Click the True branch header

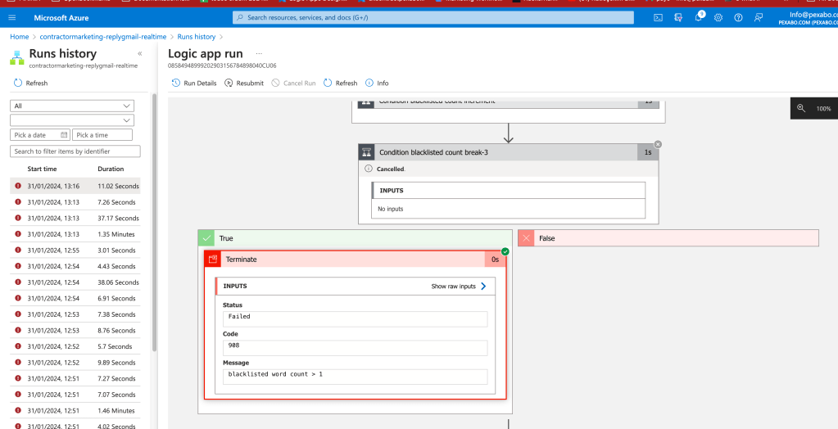(x=355, y=238)
